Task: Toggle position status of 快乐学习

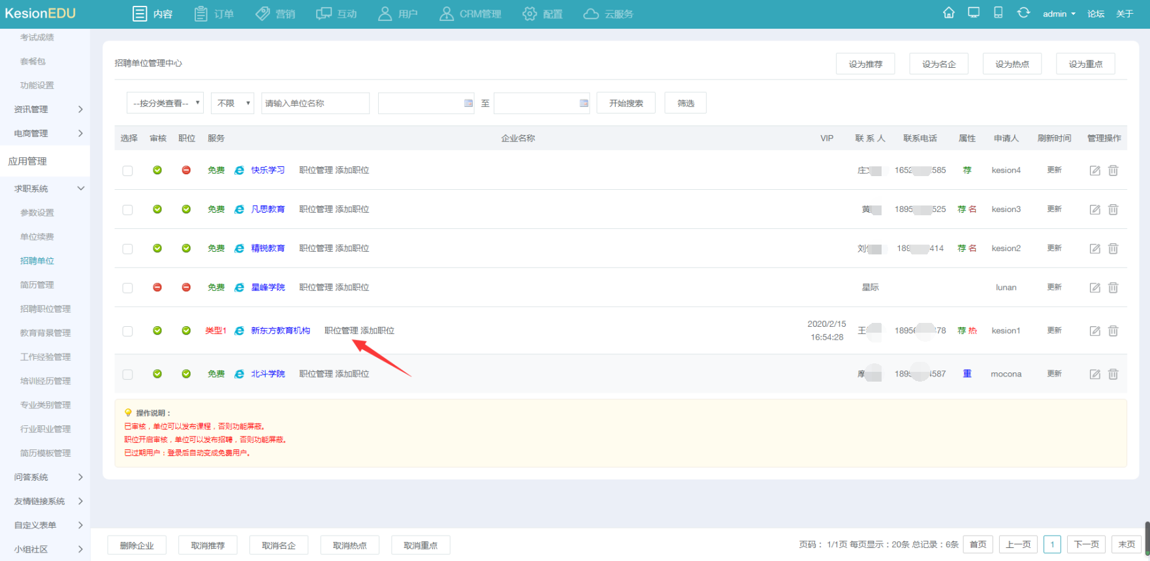Action: click(186, 170)
